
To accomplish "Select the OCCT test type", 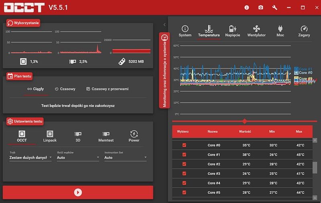I will [x=22, y=136].
